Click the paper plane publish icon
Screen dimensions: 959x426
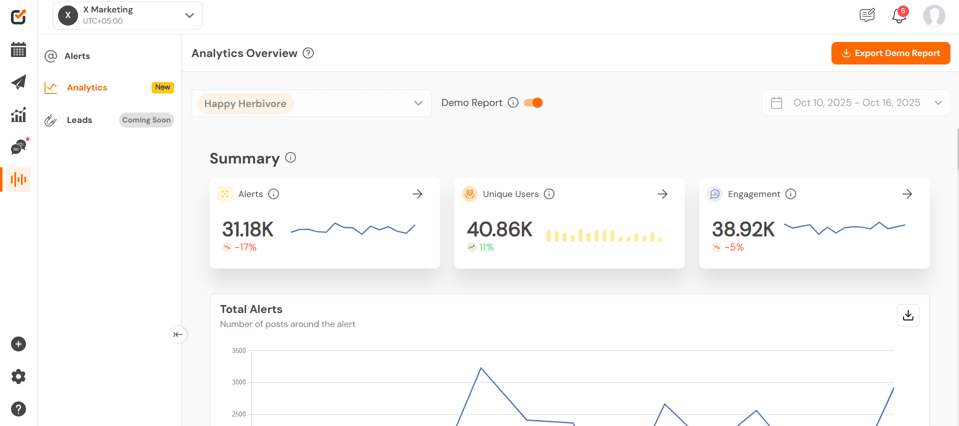pos(19,82)
